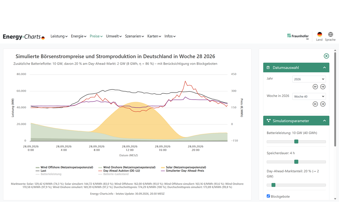The image size is (339, 222).
Task: Open the Umwelt menu
Action: [x=114, y=36]
